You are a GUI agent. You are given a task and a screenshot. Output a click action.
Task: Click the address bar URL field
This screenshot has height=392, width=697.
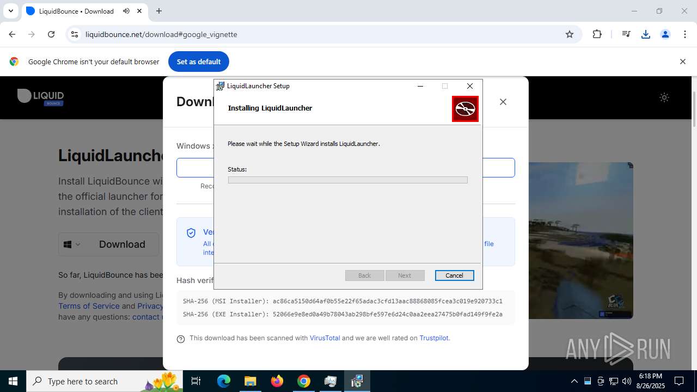coord(321,34)
